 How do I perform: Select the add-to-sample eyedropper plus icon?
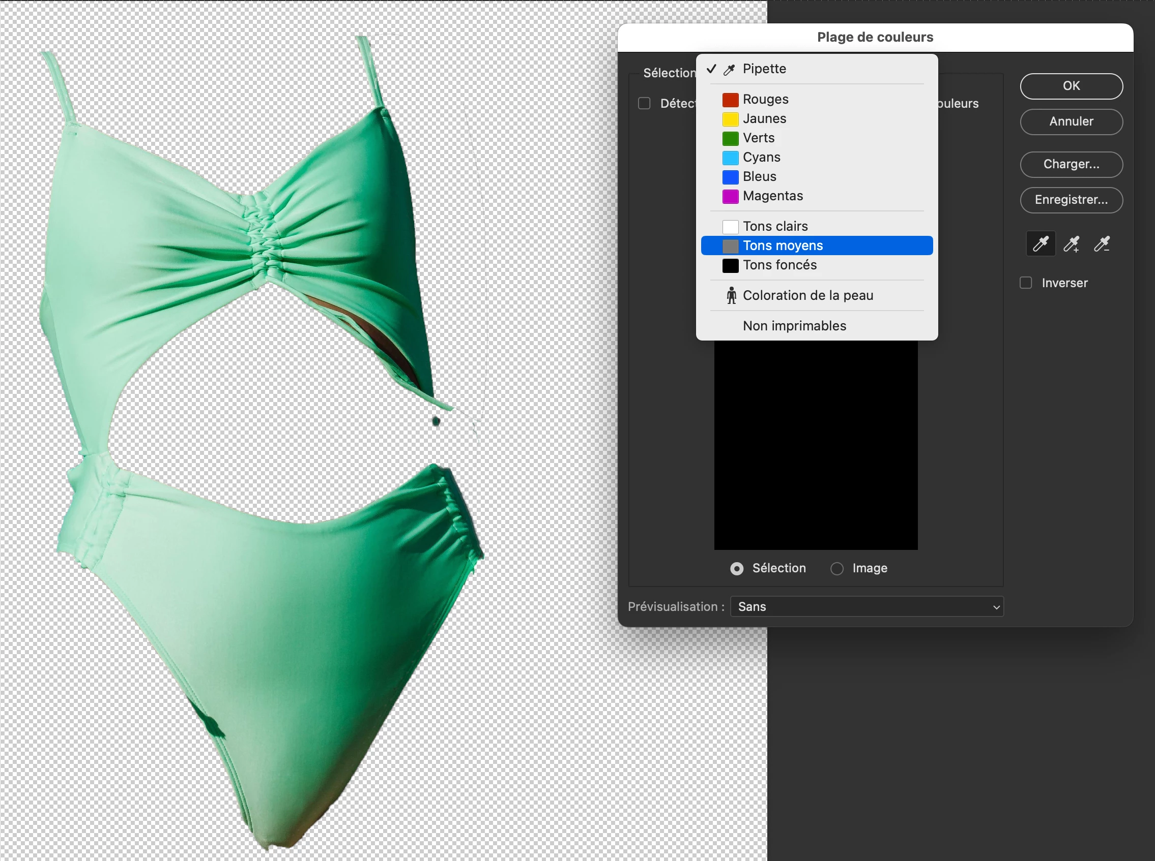click(x=1071, y=244)
